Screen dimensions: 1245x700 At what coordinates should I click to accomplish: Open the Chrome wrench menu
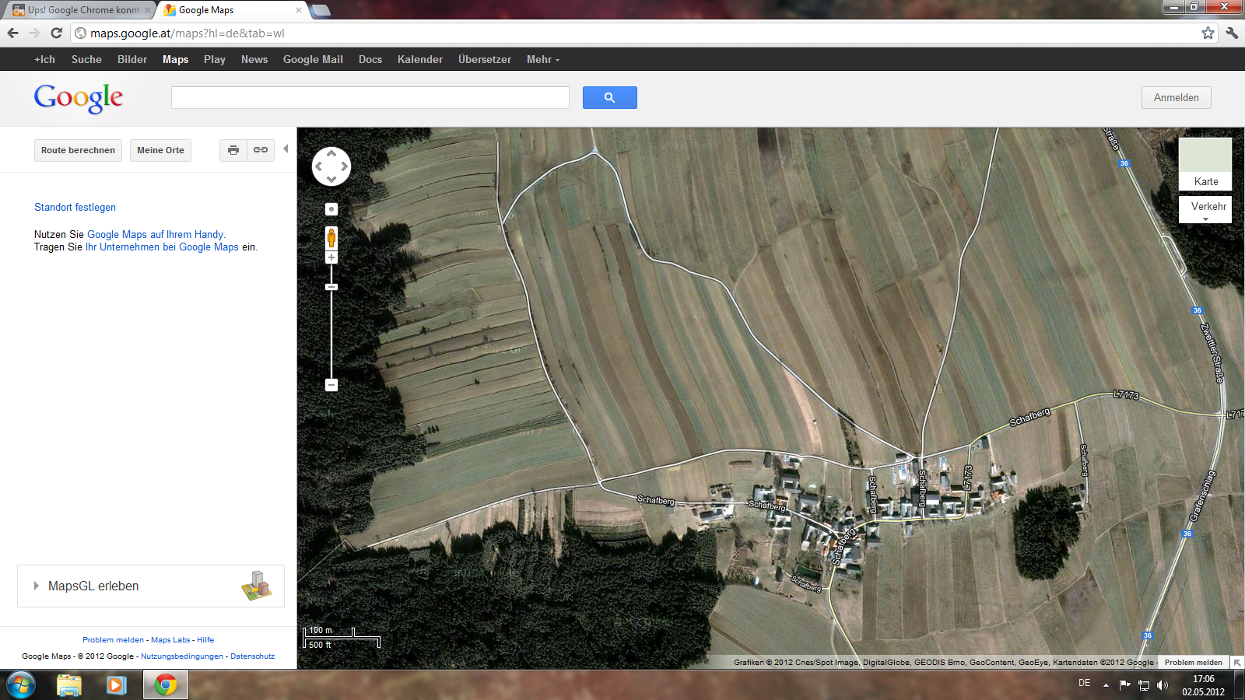1232,33
